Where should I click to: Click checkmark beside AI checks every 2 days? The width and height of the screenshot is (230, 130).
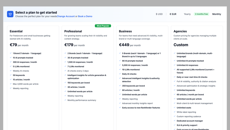click(x=65, y=71)
